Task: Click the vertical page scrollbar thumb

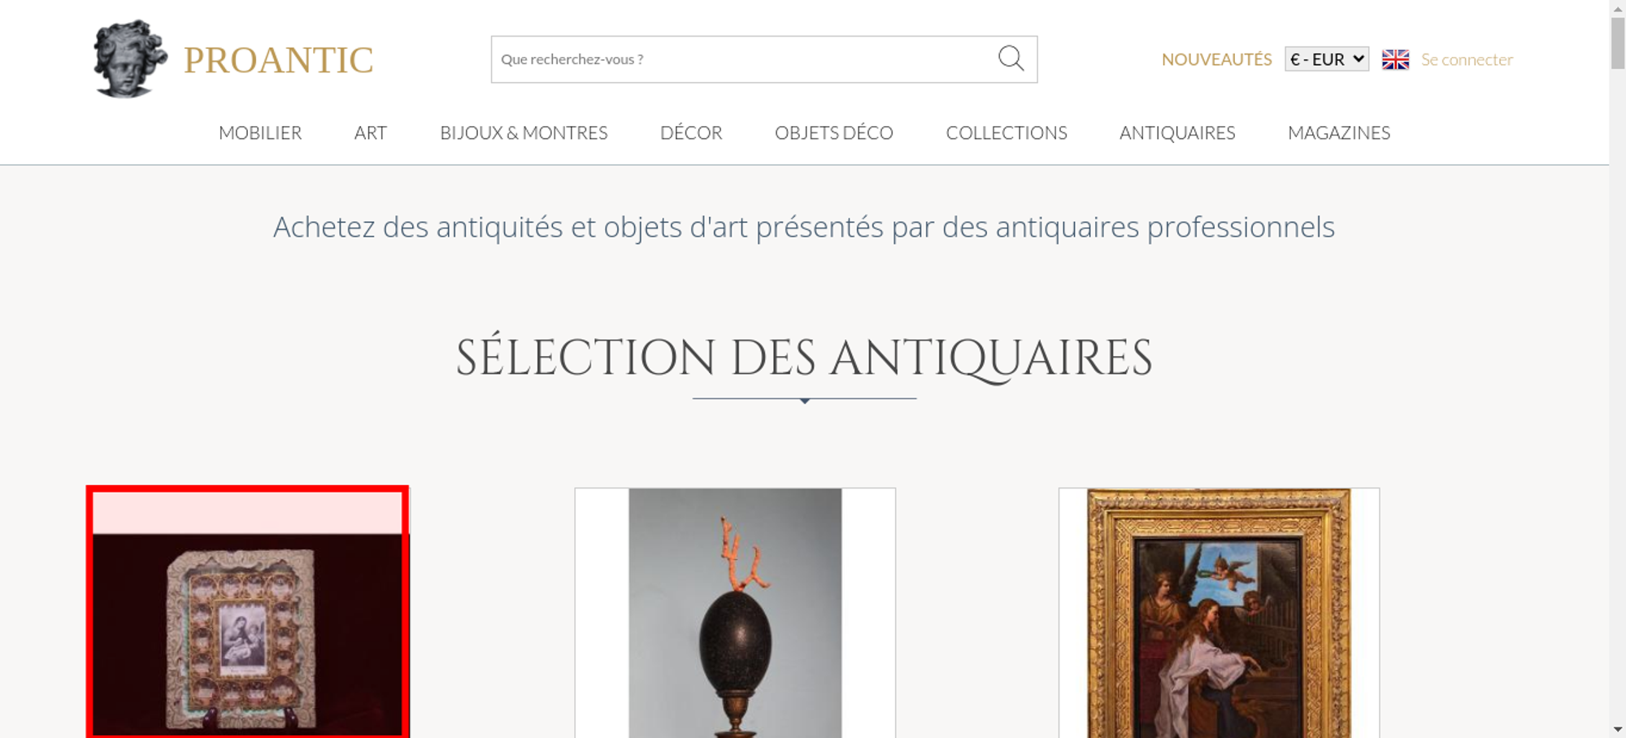Action: click(1618, 43)
